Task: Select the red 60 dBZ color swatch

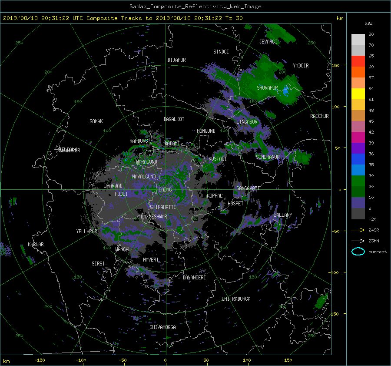Action: tap(358, 61)
